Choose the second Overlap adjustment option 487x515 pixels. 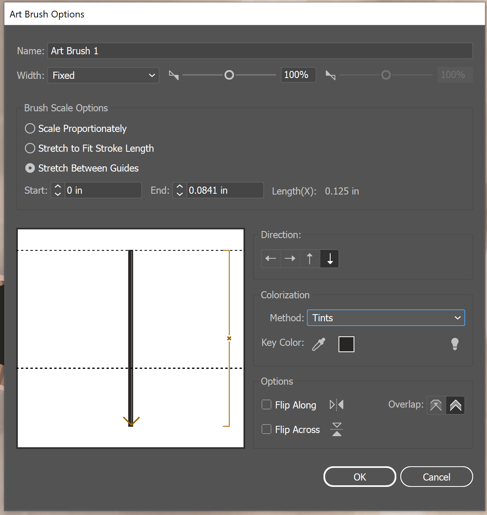click(x=455, y=405)
